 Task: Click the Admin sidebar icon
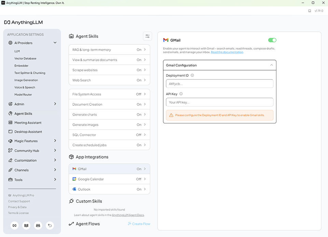point(10,104)
